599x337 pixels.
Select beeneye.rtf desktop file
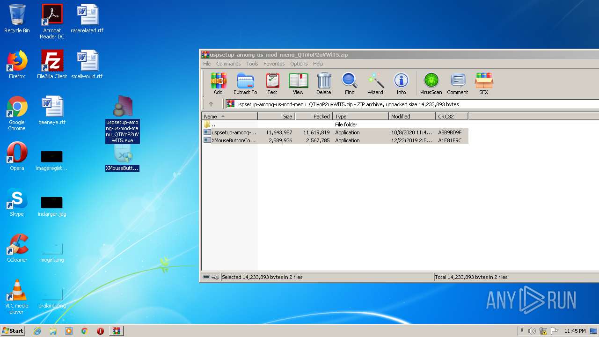(x=52, y=110)
